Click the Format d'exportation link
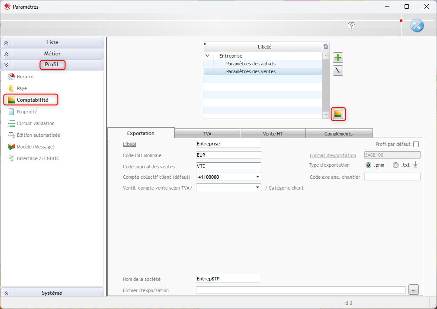The height and width of the screenshot is (309, 437). (x=333, y=155)
